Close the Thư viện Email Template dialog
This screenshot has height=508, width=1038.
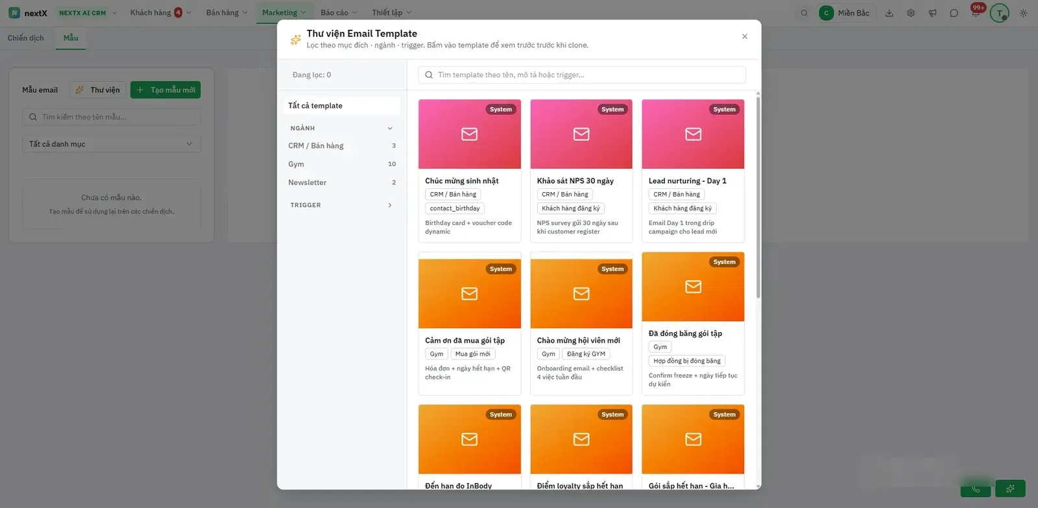pyautogui.click(x=745, y=36)
